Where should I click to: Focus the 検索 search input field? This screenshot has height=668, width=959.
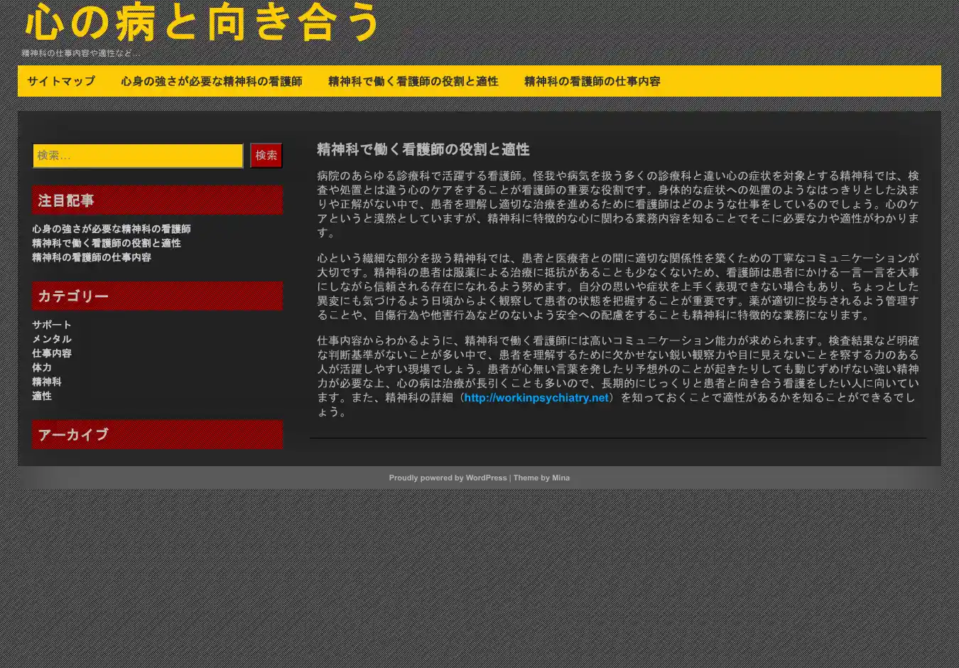(138, 156)
